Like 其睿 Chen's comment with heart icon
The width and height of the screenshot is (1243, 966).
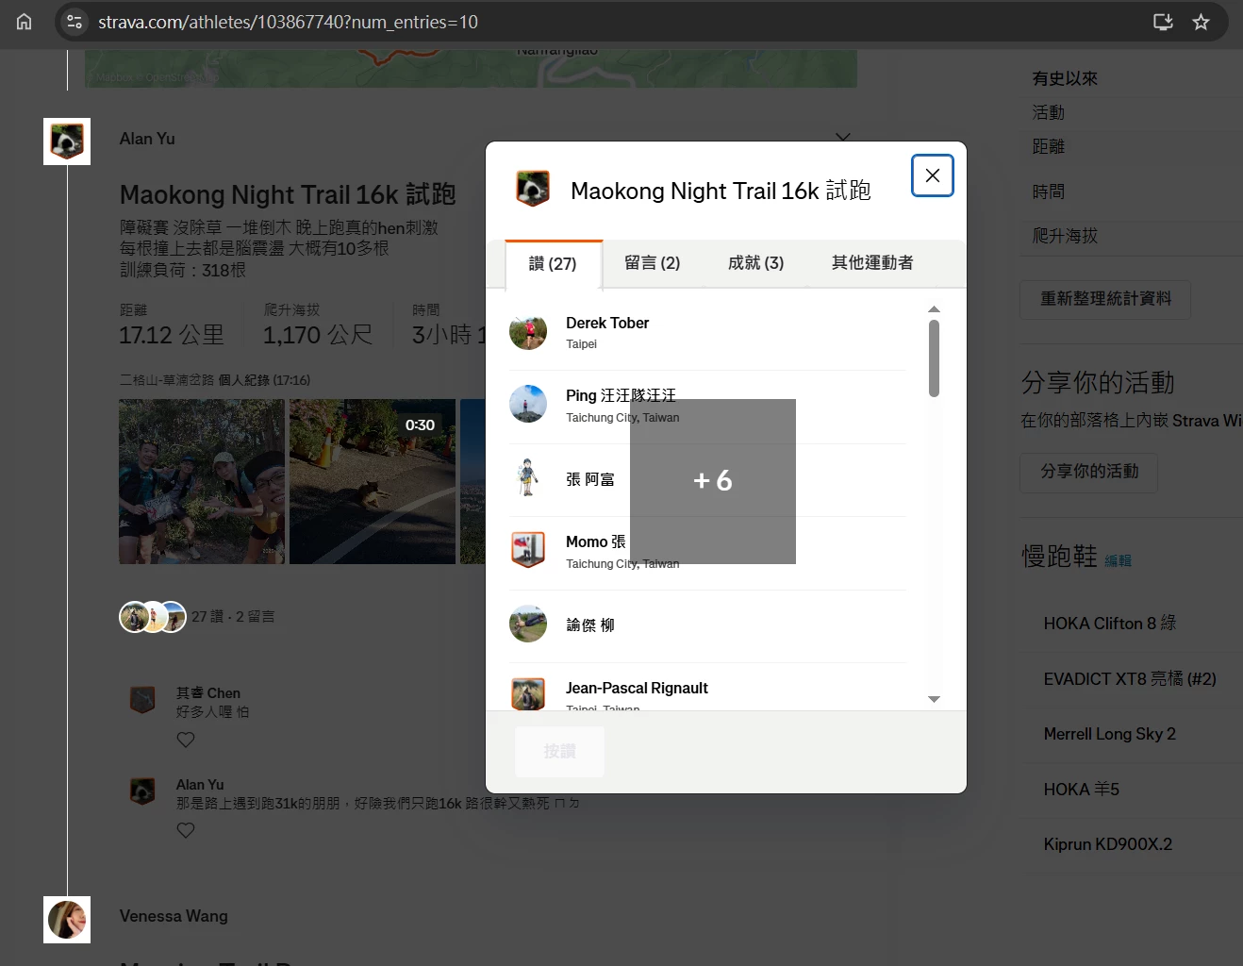click(x=186, y=740)
